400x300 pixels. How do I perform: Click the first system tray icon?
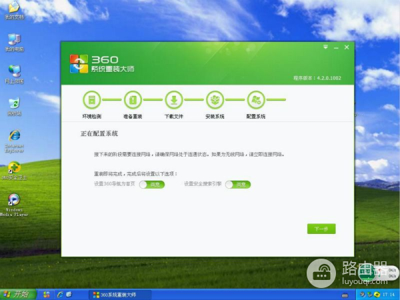tap(362, 295)
